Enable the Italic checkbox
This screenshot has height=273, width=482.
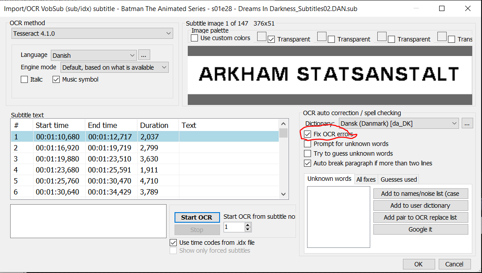point(24,79)
